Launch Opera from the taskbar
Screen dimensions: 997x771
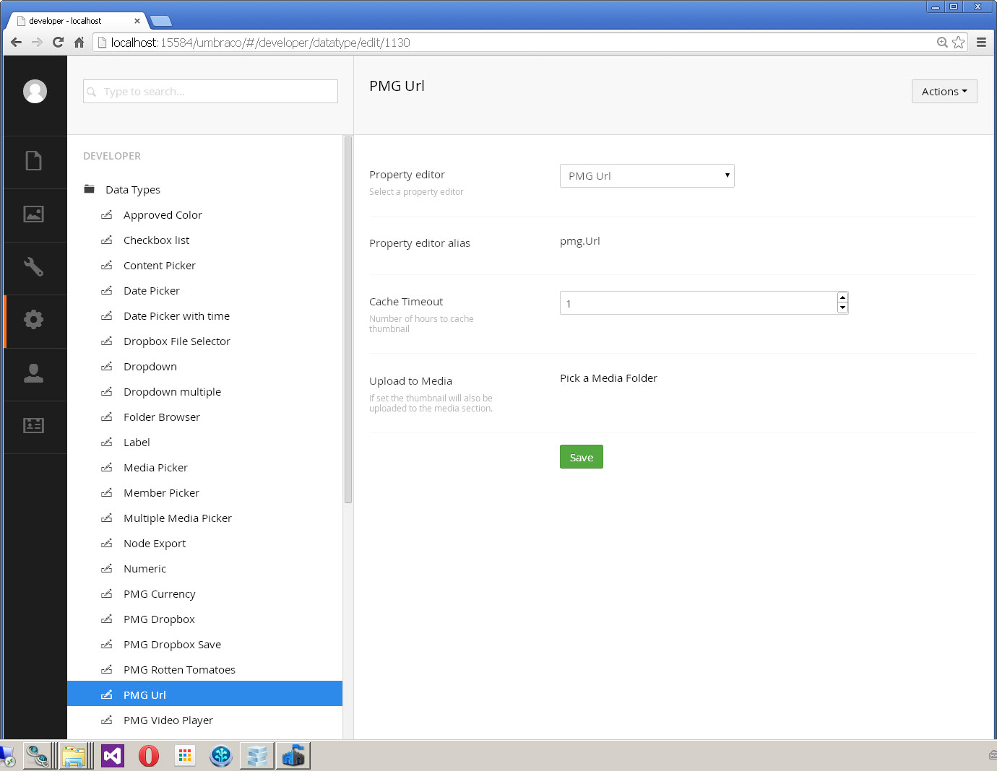click(x=149, y=756)
